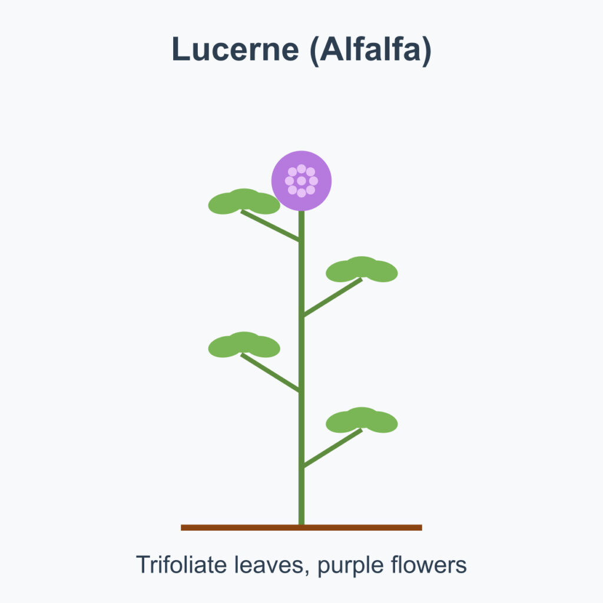Image resolution: width=603 pixels, height=603 pixels.
Task: Click the lower-left branch of the stem
Action: 271,373
